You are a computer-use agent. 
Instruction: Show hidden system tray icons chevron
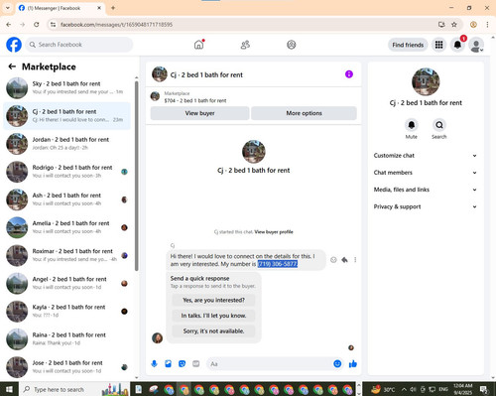pyautogui.click(x=404, y=389)
